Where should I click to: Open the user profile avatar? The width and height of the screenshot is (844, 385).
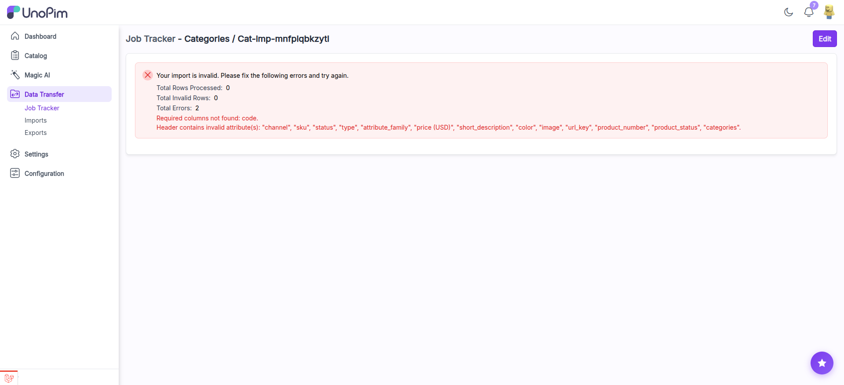(829, 12)
